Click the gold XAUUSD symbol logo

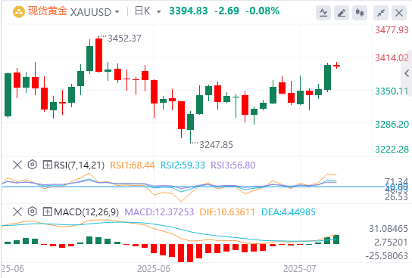[x=19, y=12]
